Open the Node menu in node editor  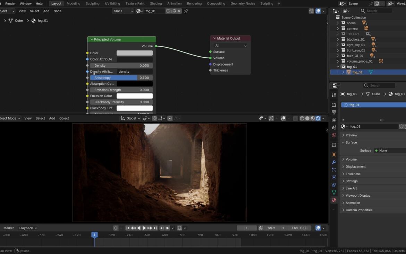coord(57,11)
